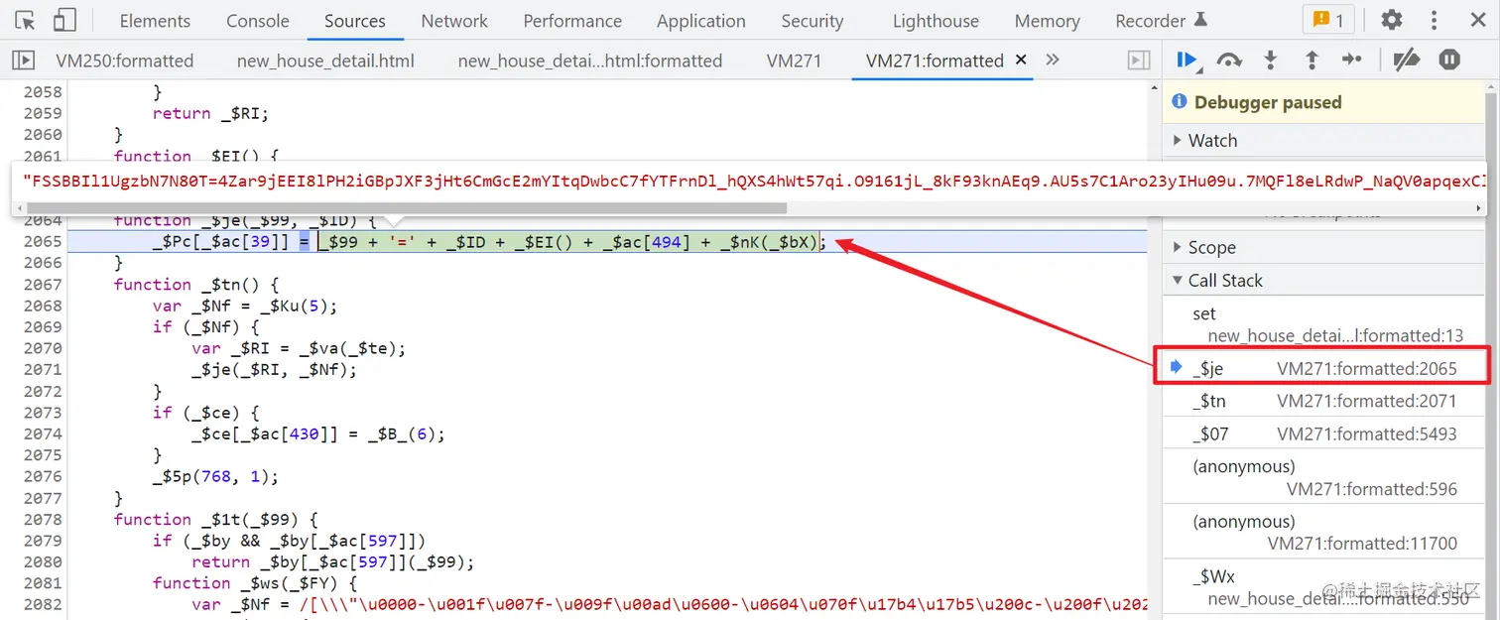Click 'return _$RI;' code line
The image size is (1500, 620).
tap(210, 113)
